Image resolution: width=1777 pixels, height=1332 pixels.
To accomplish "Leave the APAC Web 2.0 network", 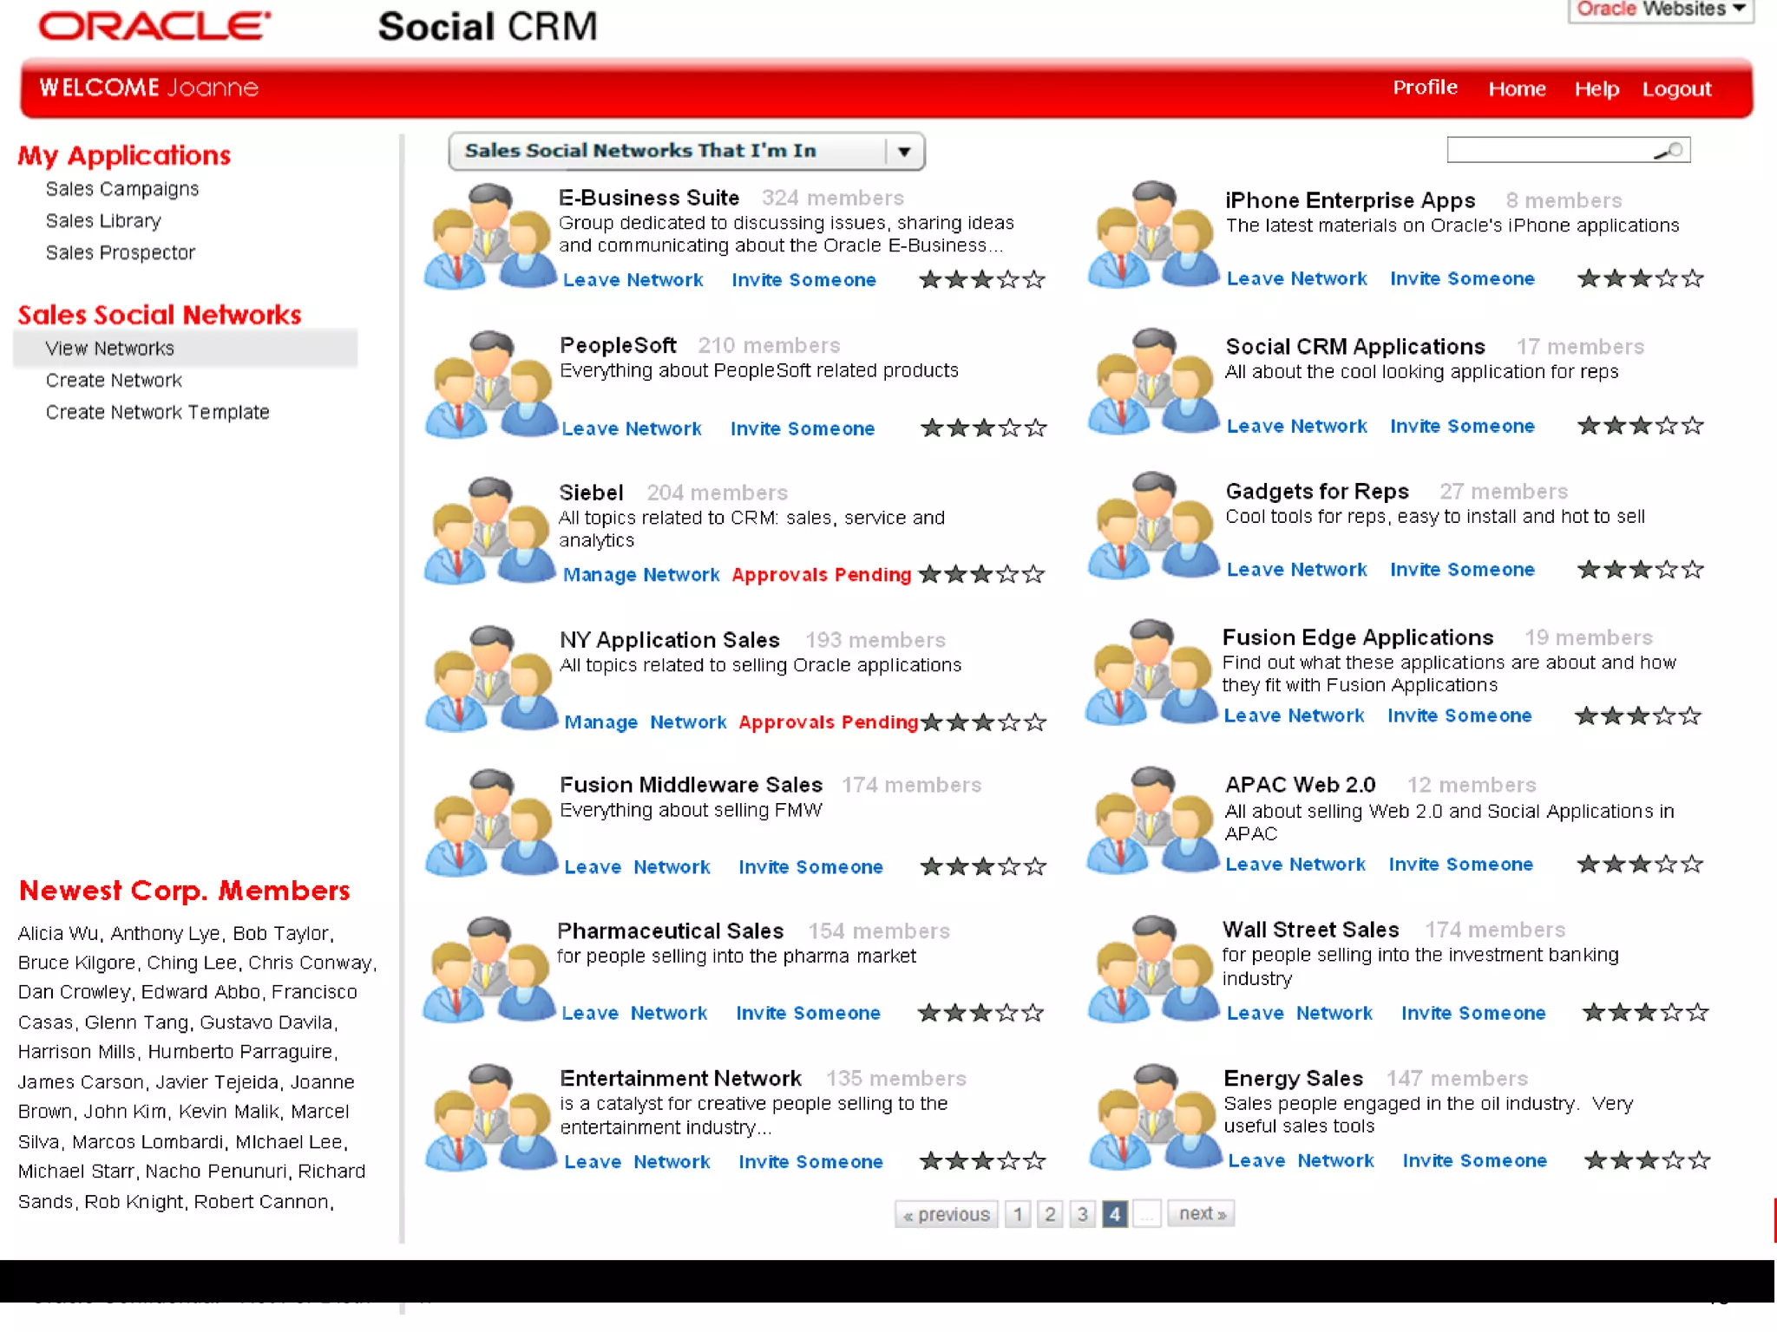I will click(x=1295, y=865).
